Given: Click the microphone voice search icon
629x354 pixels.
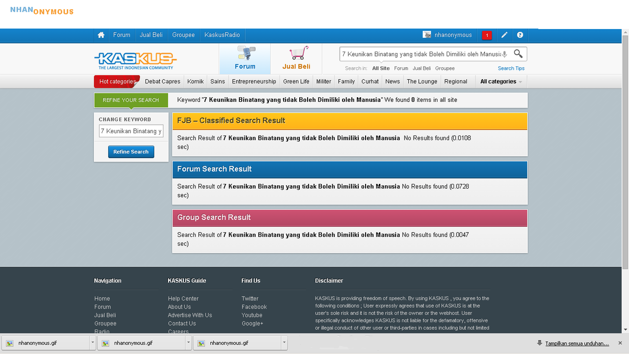Looking at the screenshot, I should click(504, 54).
